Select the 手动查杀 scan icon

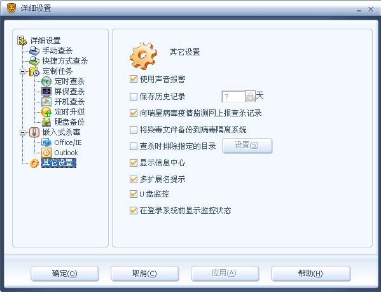point(34,51)
